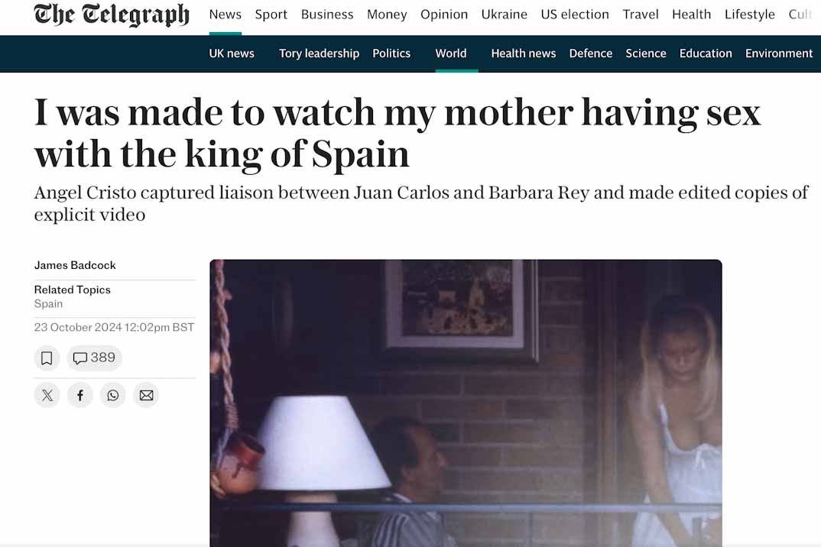Share article via WhatsApp
The height and width of the screenshot is (547, 821).
point(113,395)
